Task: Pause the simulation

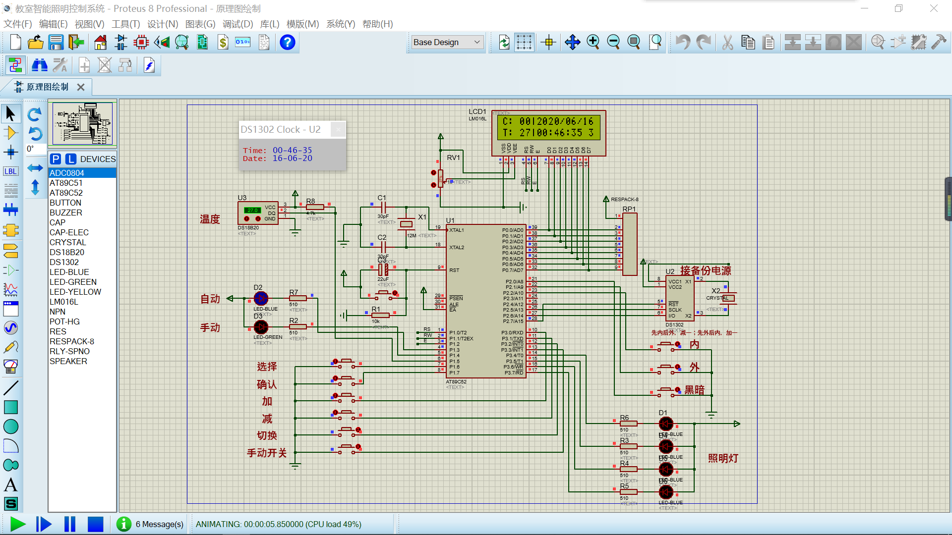Action: pos(70,524)
